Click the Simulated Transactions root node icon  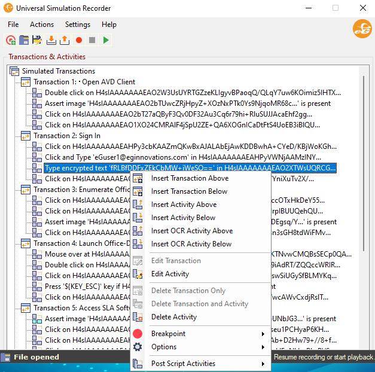(x=15, y=71)
